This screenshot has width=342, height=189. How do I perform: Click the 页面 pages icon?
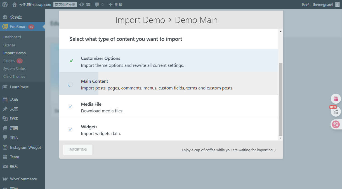(x=5, y=128)
